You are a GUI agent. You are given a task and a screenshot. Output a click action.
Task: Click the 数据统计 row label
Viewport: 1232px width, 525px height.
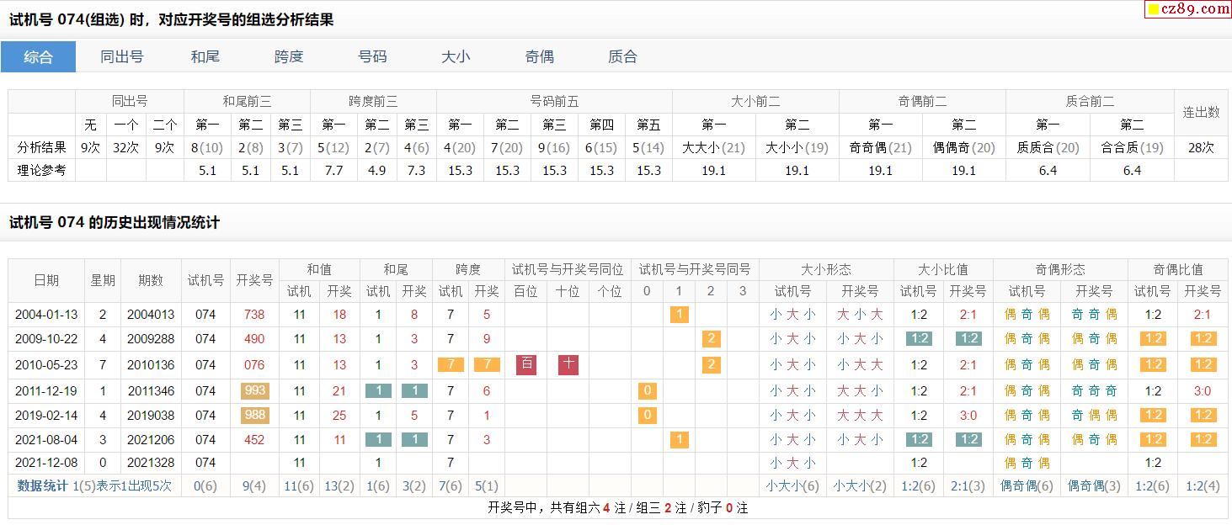[x=42, y=485]
